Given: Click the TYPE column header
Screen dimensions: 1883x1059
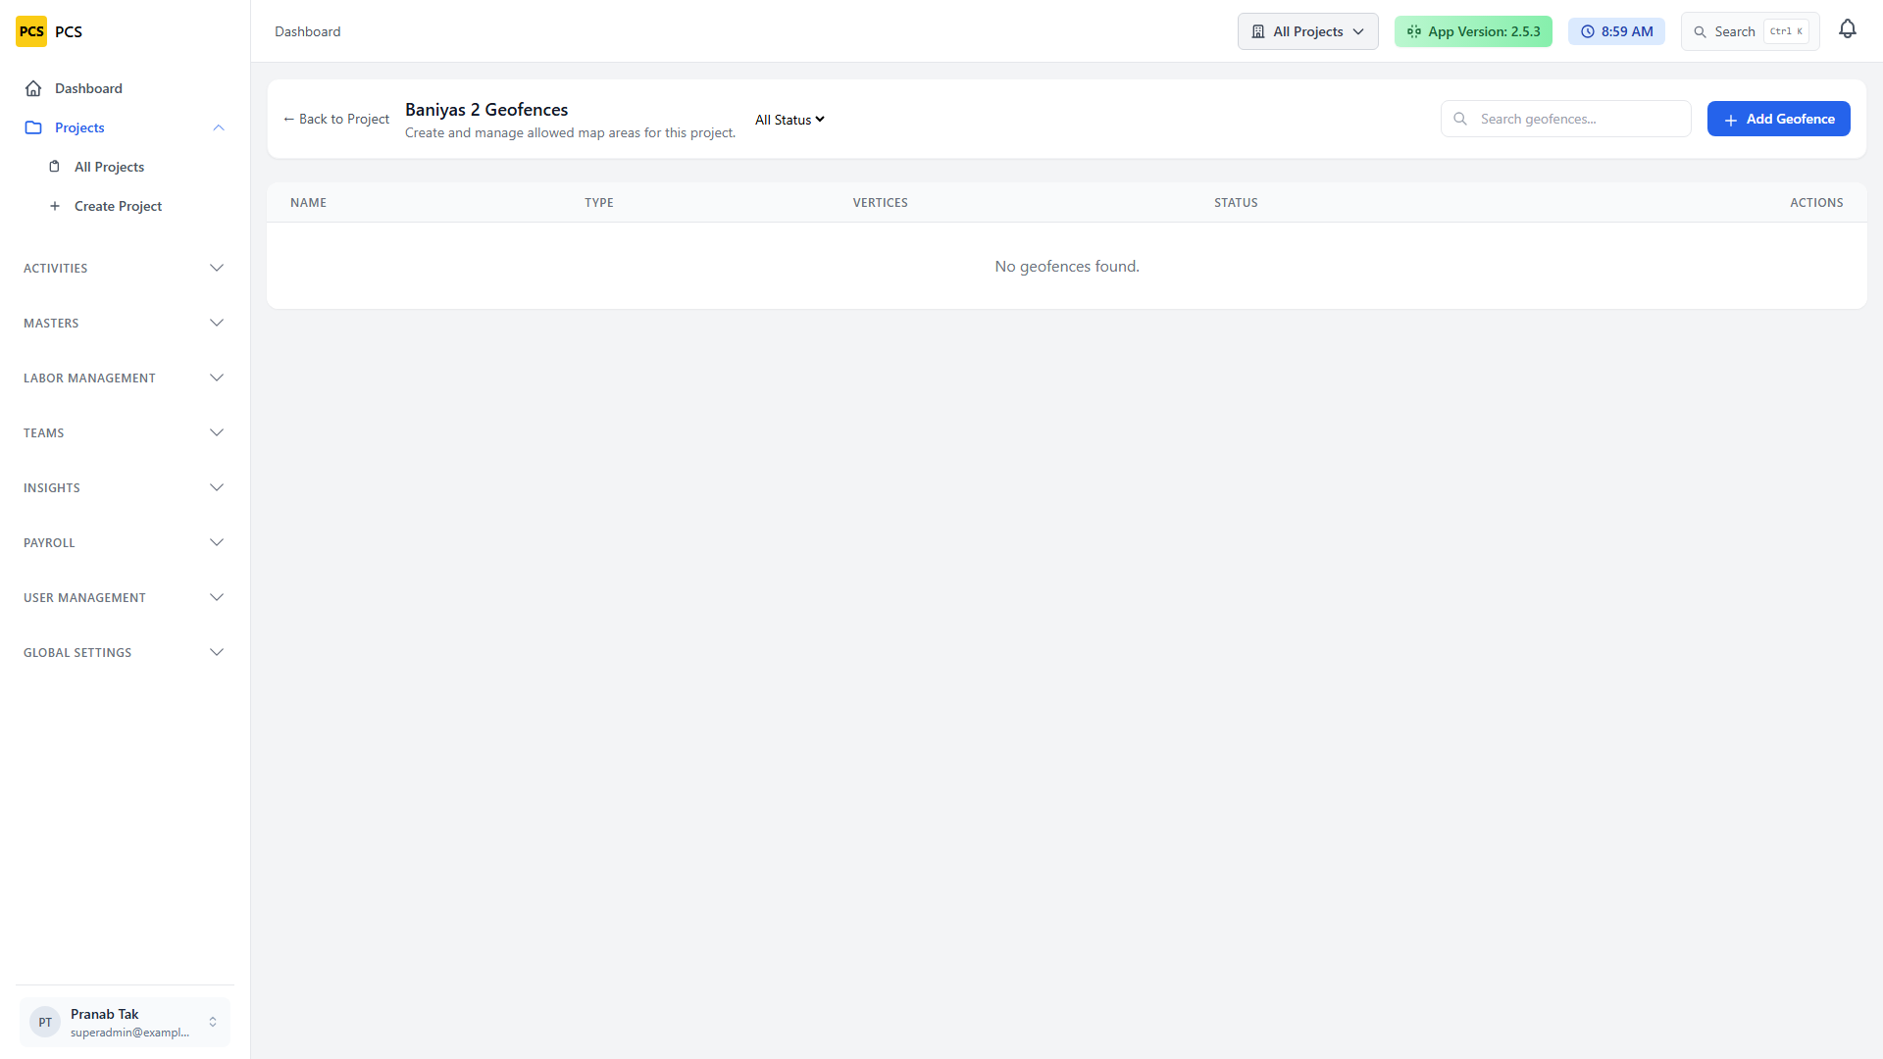Looking at the screenshot, I should [599, 203].
